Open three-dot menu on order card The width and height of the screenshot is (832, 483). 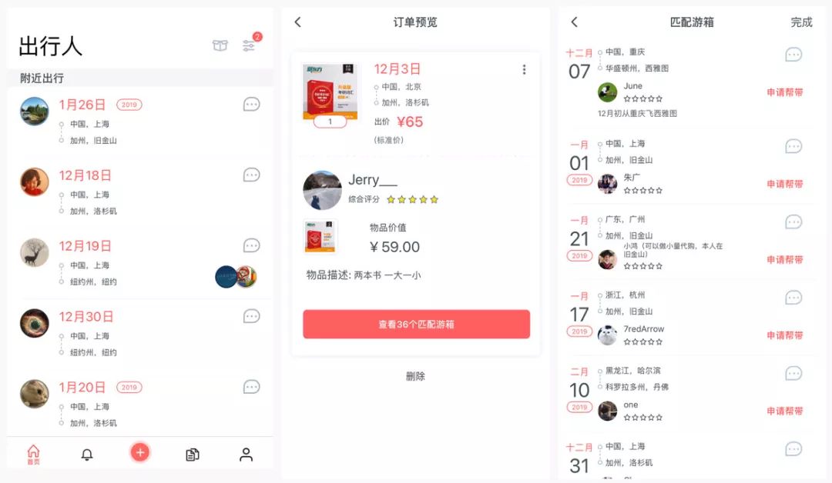tap(525, 69)
